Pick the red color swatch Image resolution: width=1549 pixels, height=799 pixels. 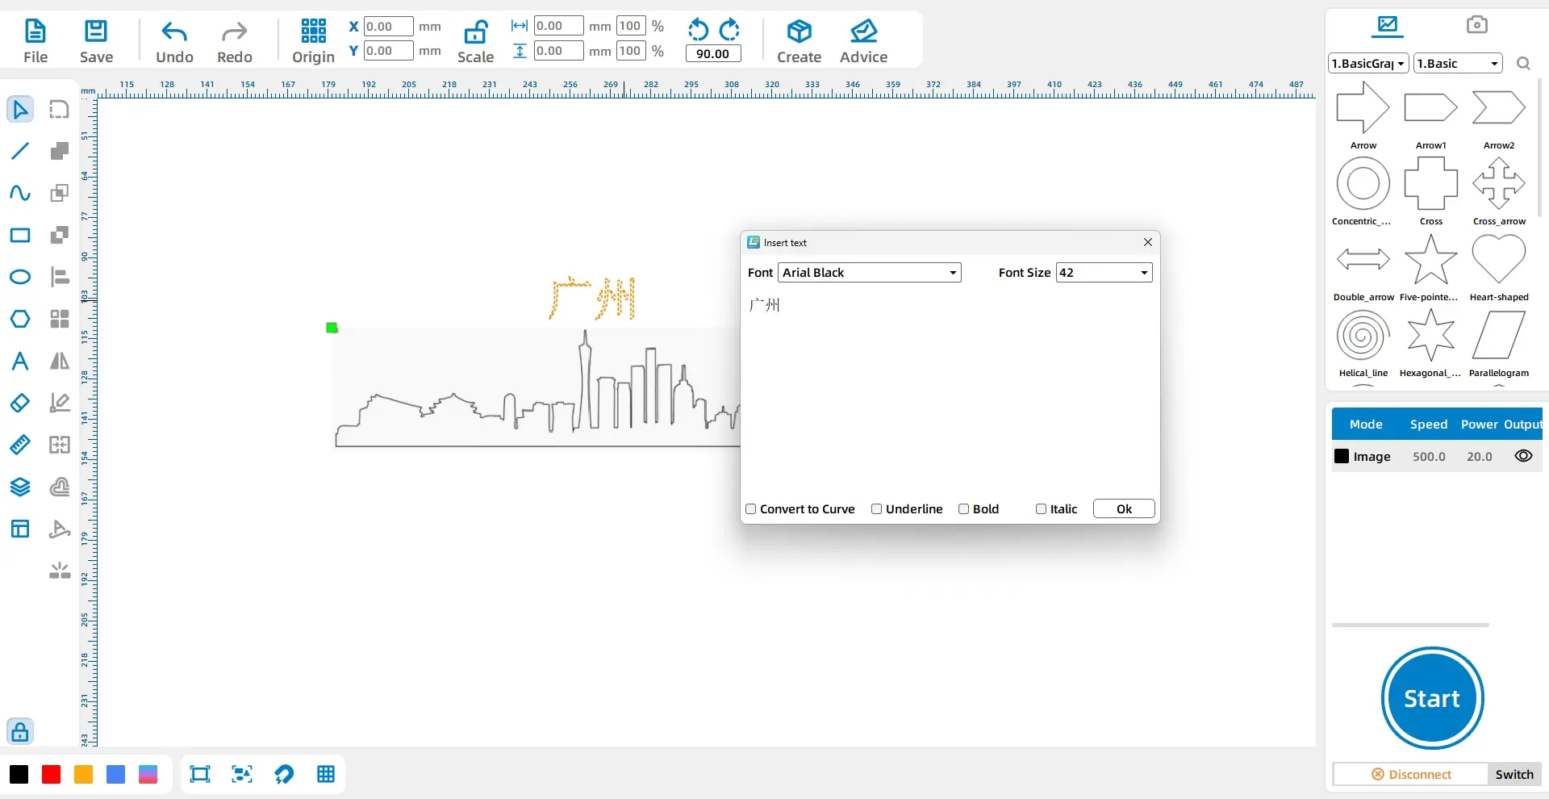pyautogui.click(x=52, y=775)
